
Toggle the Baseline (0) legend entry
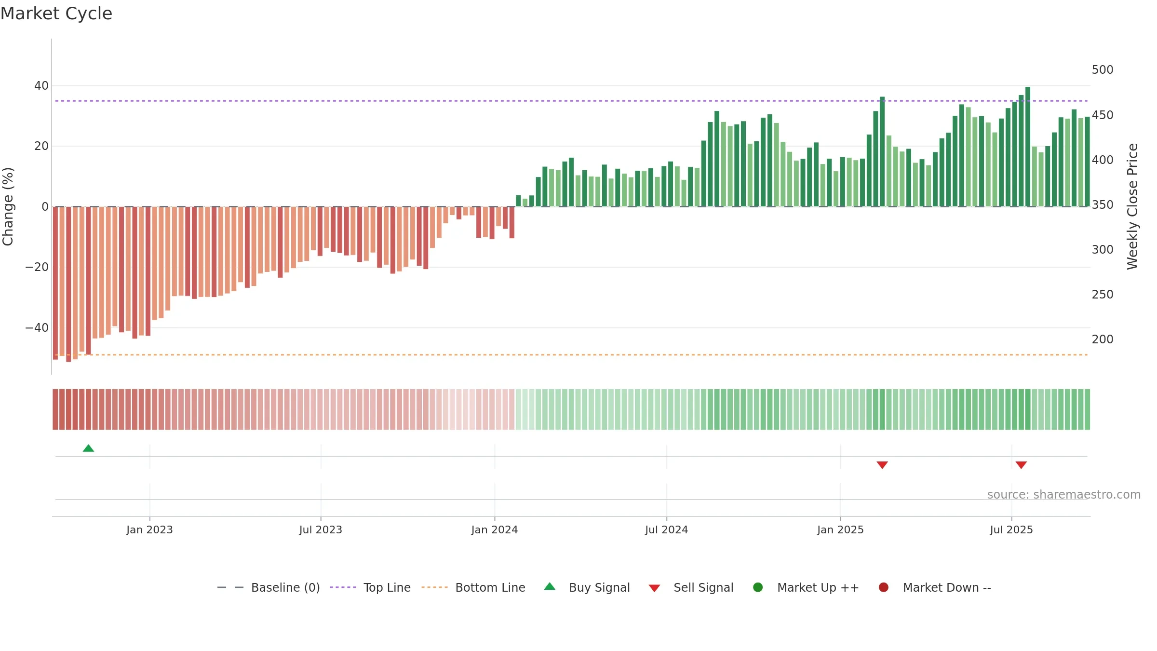click(269, 587)
